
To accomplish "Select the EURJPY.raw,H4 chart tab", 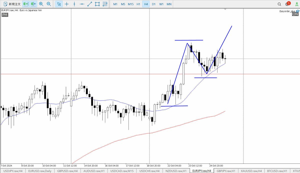I will [202, 171].
